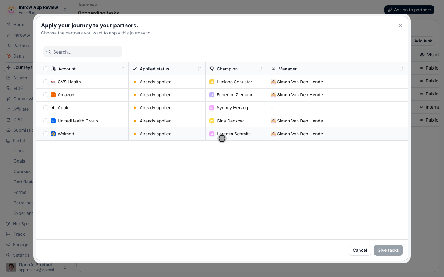
Task: Open Courses under Portal
Action: (22, 171)
